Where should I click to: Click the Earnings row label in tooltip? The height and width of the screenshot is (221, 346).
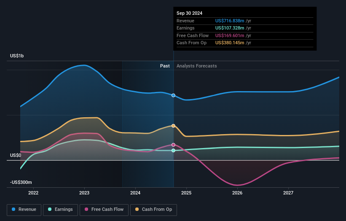(185, 28)
